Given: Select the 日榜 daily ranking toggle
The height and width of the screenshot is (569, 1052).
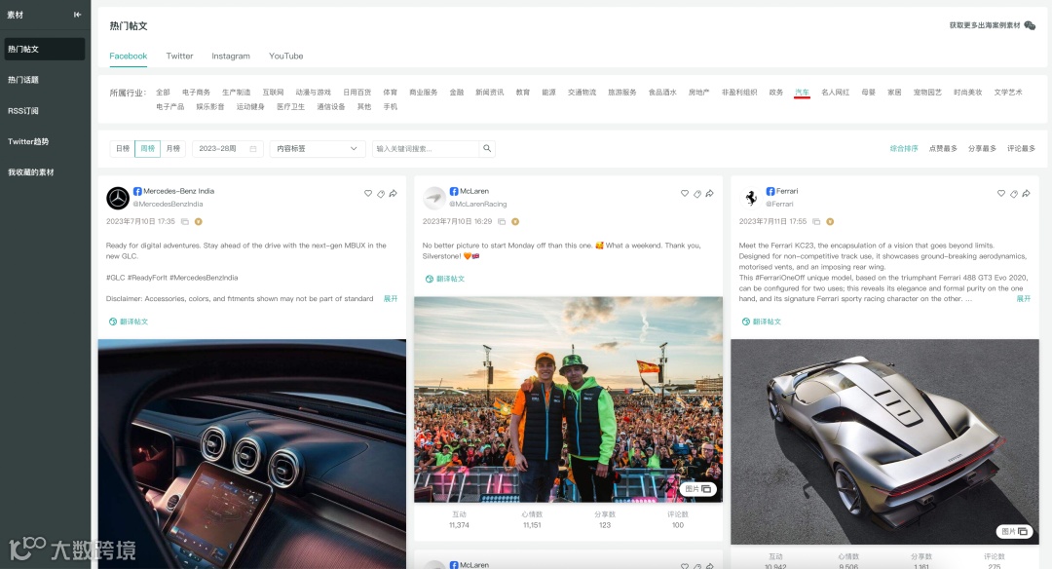Looking at the screenshot, I should coord(122,148).
